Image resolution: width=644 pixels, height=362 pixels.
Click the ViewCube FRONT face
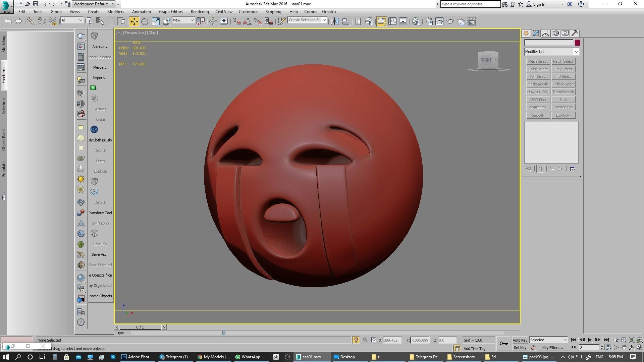[486, 60]
